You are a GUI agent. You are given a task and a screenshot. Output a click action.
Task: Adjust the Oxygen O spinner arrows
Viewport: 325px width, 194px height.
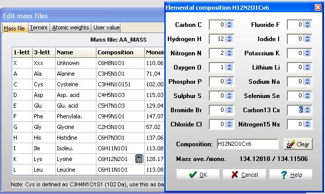point(229,68)
